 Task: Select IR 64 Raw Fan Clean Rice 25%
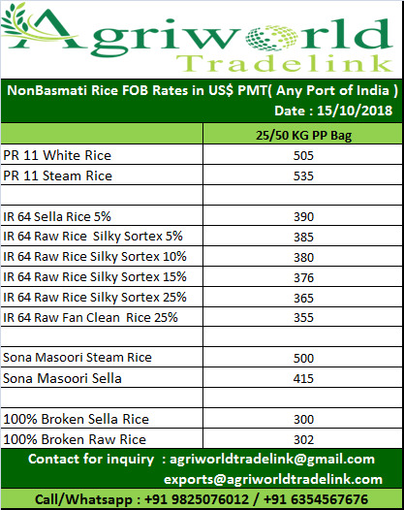pos(90,317)
